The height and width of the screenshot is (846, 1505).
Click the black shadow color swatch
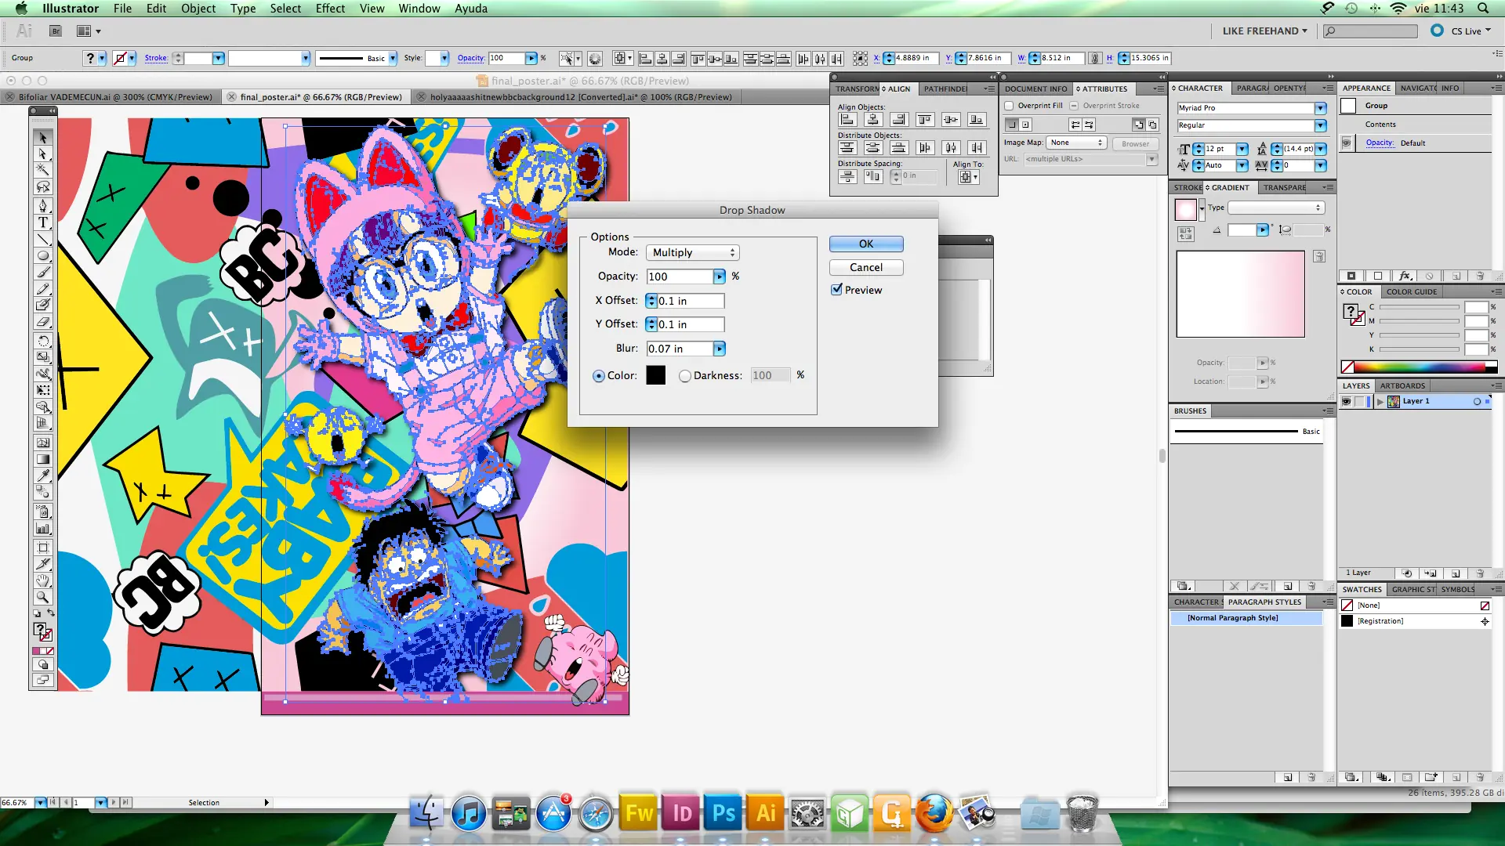click(x=656, y=375)
